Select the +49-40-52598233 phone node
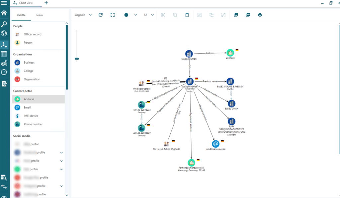Screen dimensions: 340x198 [x=141, y=105]
